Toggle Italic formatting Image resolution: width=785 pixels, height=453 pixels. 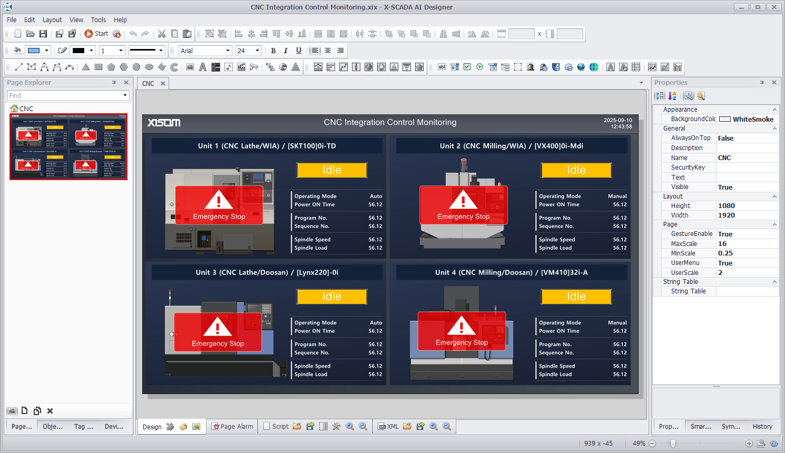pos(286,51)
